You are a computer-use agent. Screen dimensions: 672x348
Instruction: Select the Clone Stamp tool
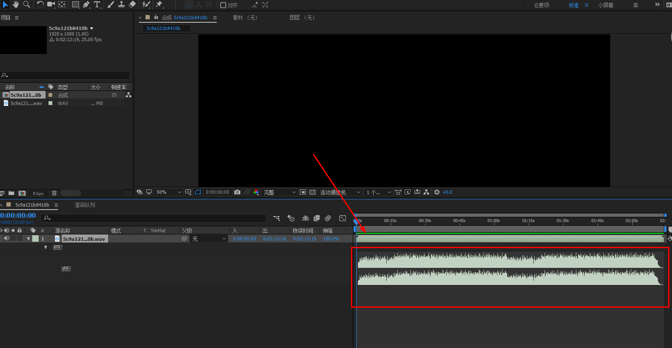(121, 4)
